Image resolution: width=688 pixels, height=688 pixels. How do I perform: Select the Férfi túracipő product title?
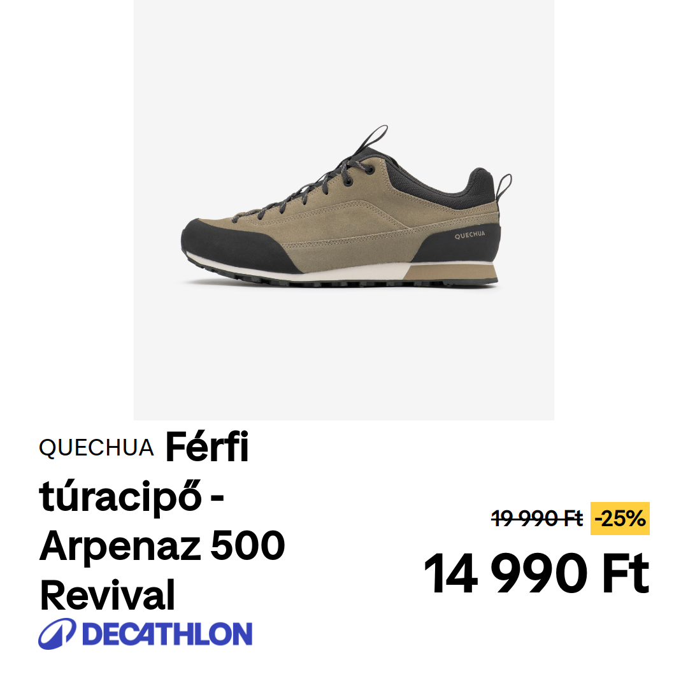tap(162, 520)
